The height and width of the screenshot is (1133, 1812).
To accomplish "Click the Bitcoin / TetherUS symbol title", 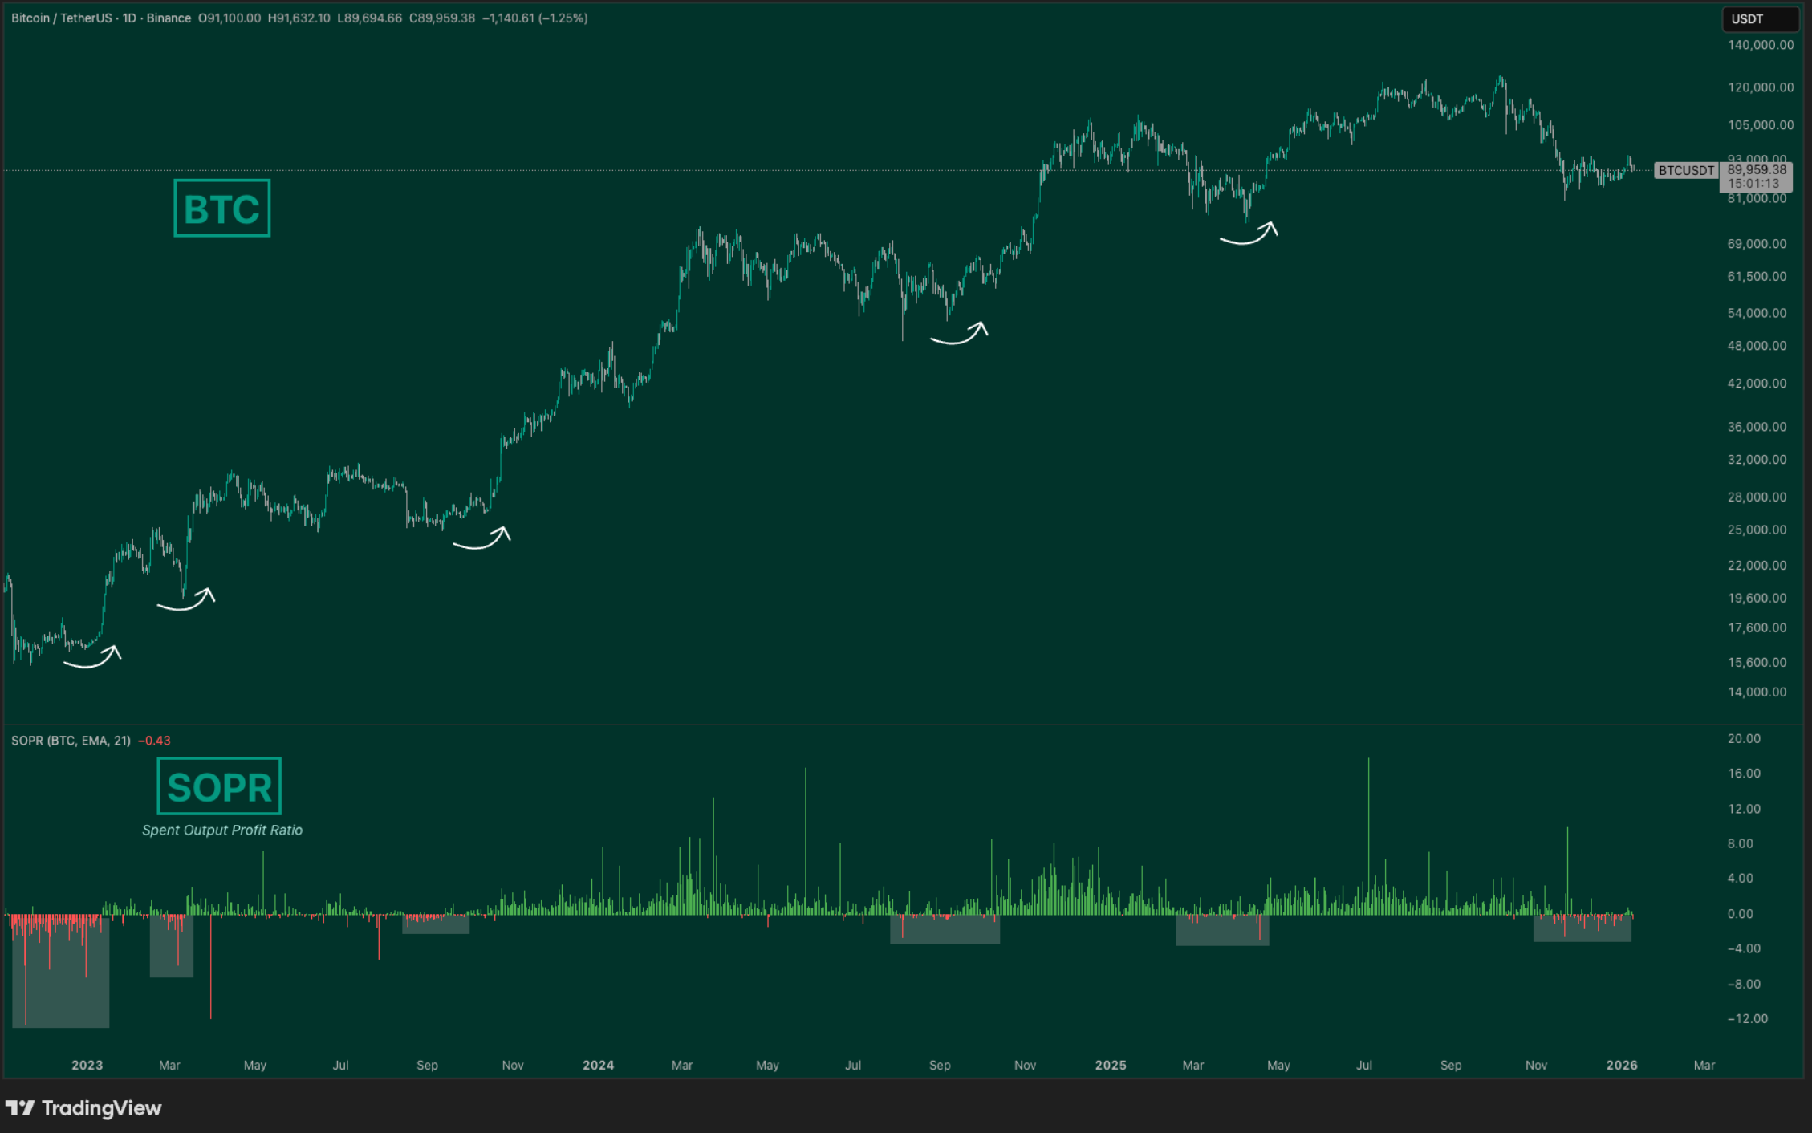I will click(x=61, y=18).
